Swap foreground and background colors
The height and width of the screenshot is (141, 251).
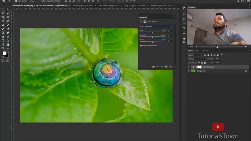point(8,52)
